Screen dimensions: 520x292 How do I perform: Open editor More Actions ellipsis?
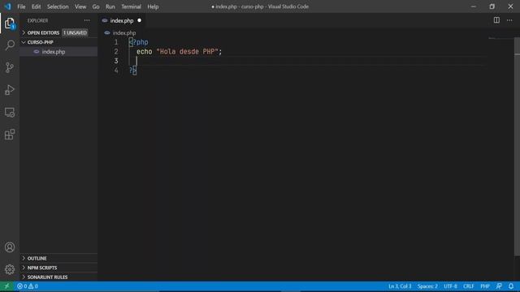tap(509, 20)
